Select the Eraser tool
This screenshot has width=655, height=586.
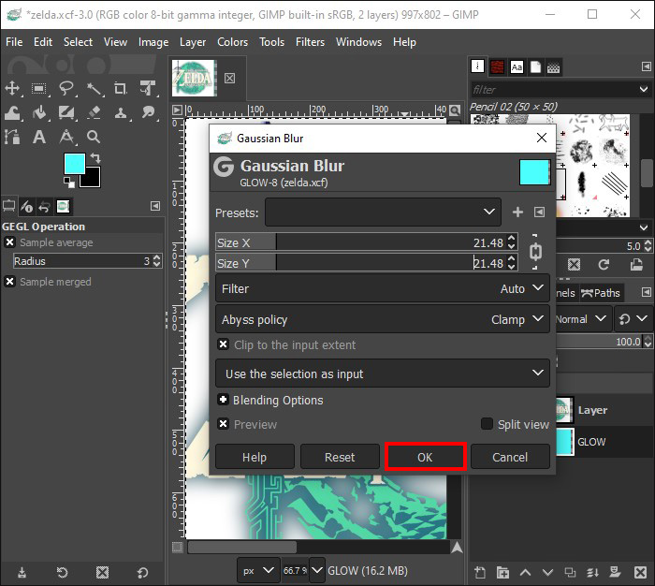pos(94,112)
